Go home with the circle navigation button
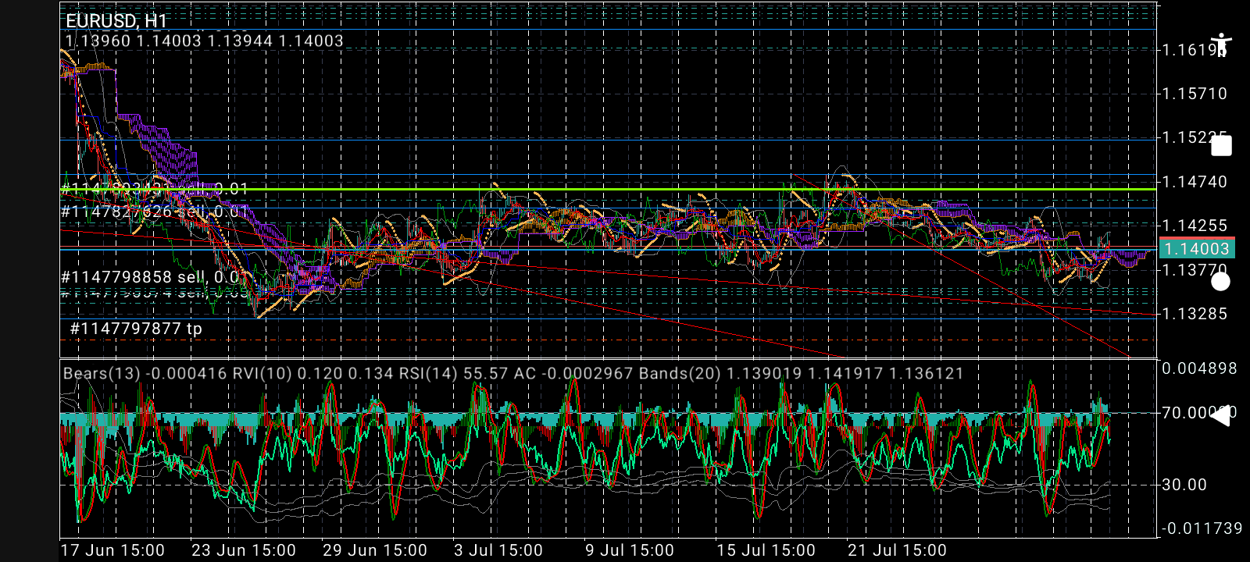Image resolution: width=1250 pixels, height=562 pixels. point(1220,281)
